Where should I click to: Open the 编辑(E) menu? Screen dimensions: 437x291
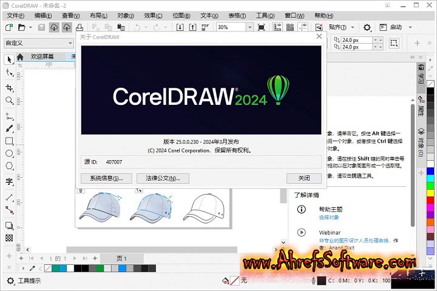(43, 16)
